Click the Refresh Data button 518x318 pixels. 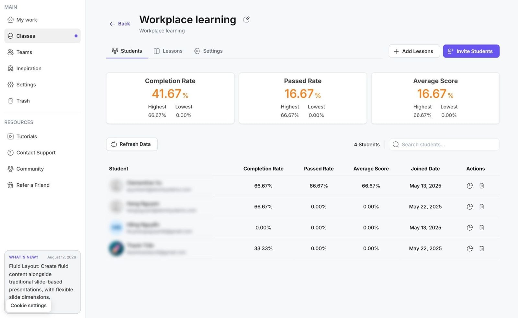[x=132, y=144]
